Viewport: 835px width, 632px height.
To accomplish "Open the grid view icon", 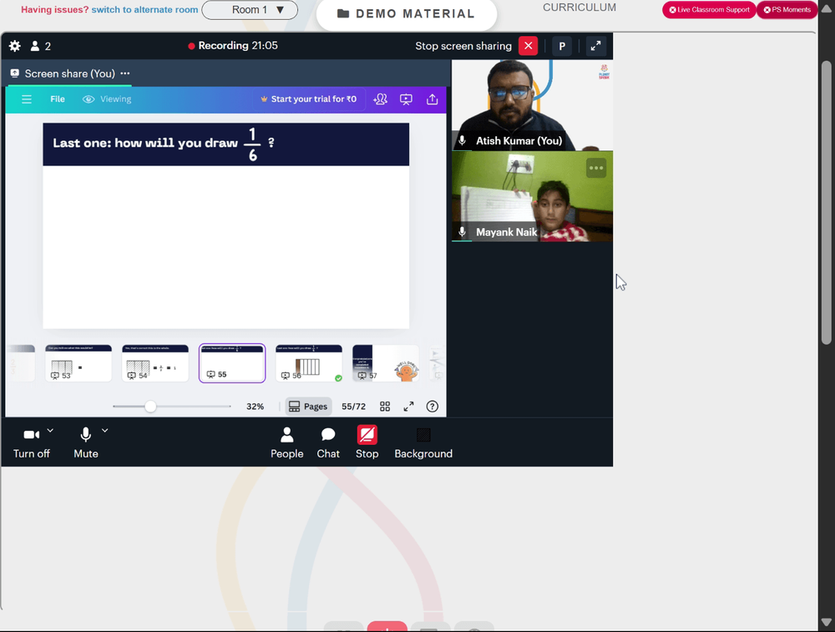I will click(385, 407).
